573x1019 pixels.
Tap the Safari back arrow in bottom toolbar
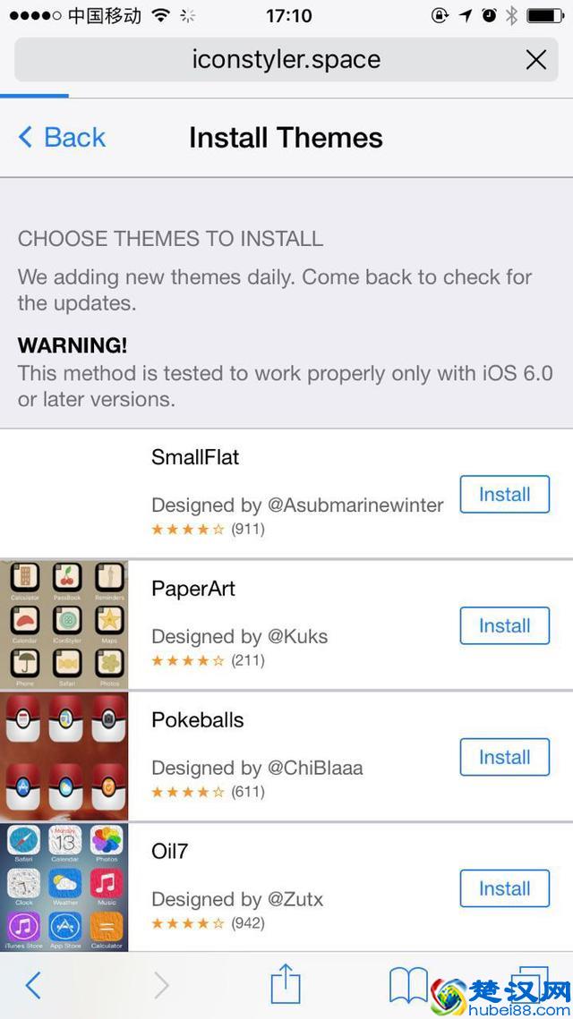click(x=33, y=985)
